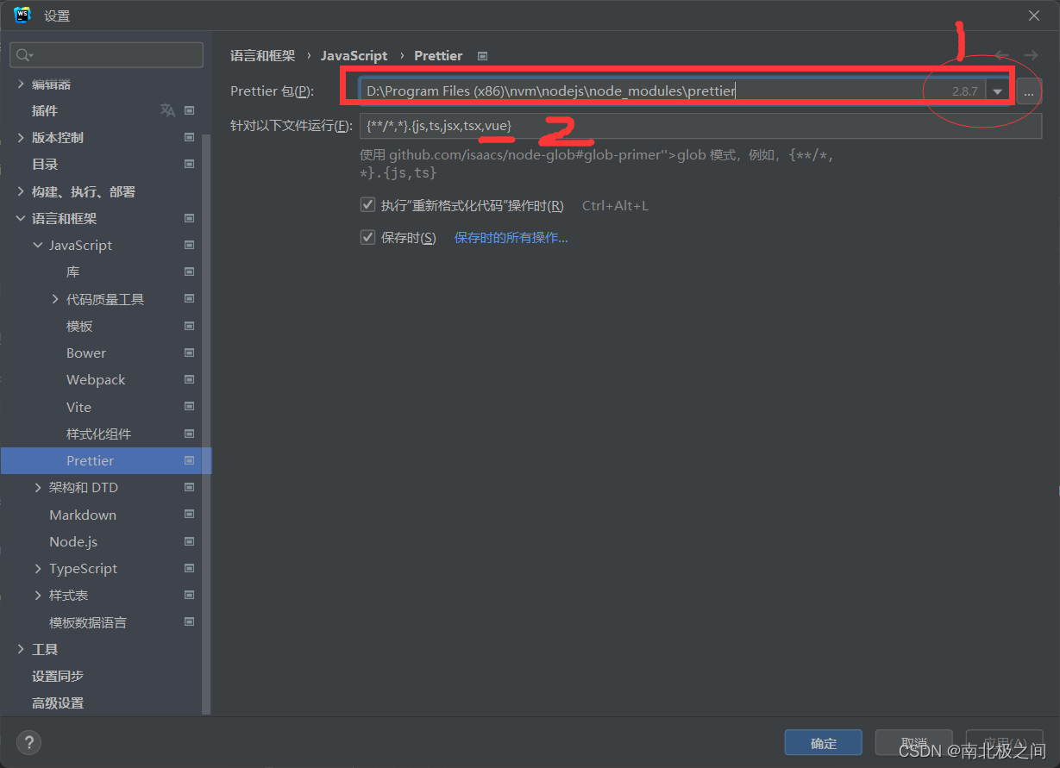Go back with the left arrow

tap(1001, 55)
